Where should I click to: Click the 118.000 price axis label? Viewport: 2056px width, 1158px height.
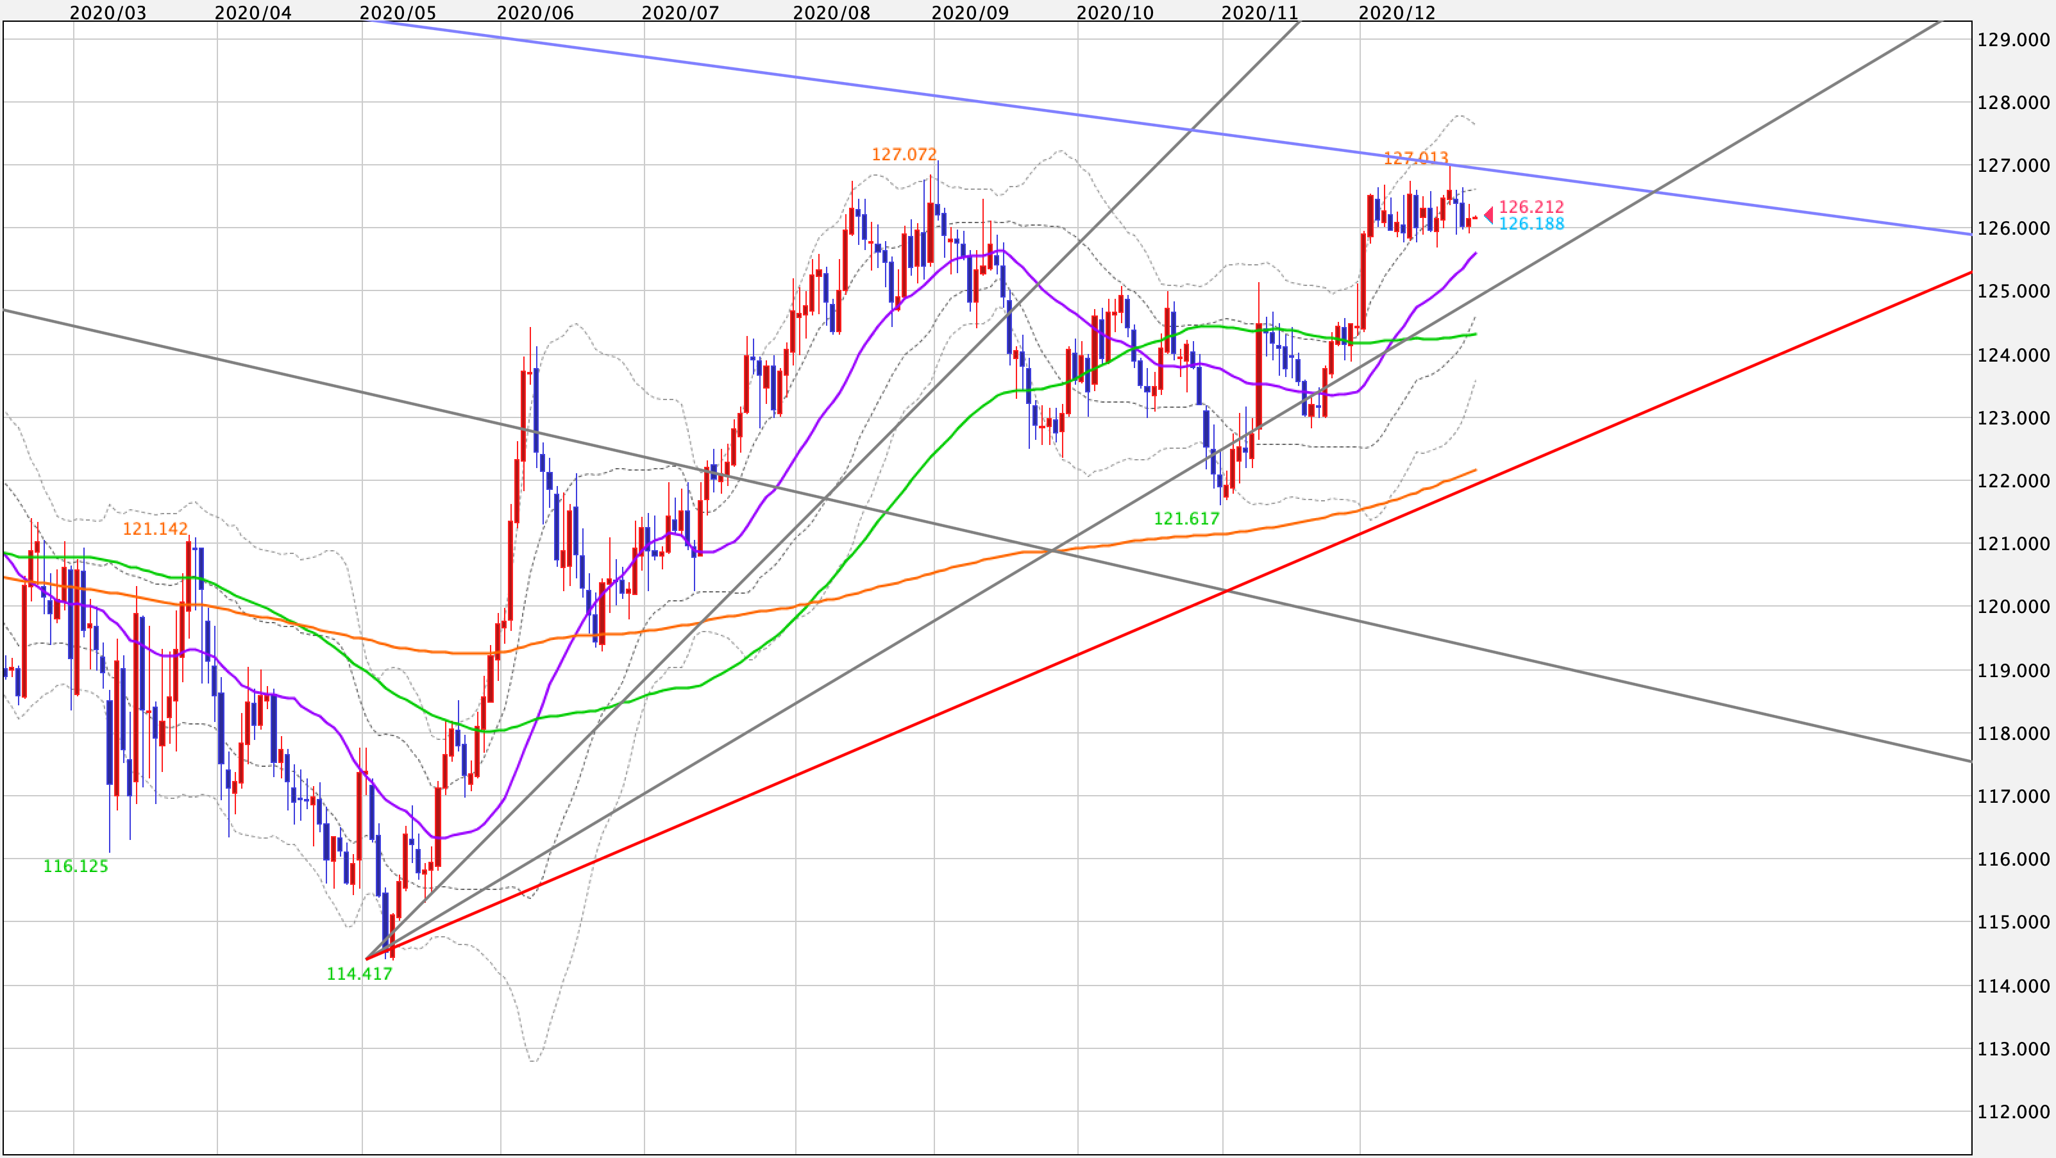pyautogui.click(x=2013, y=734)
